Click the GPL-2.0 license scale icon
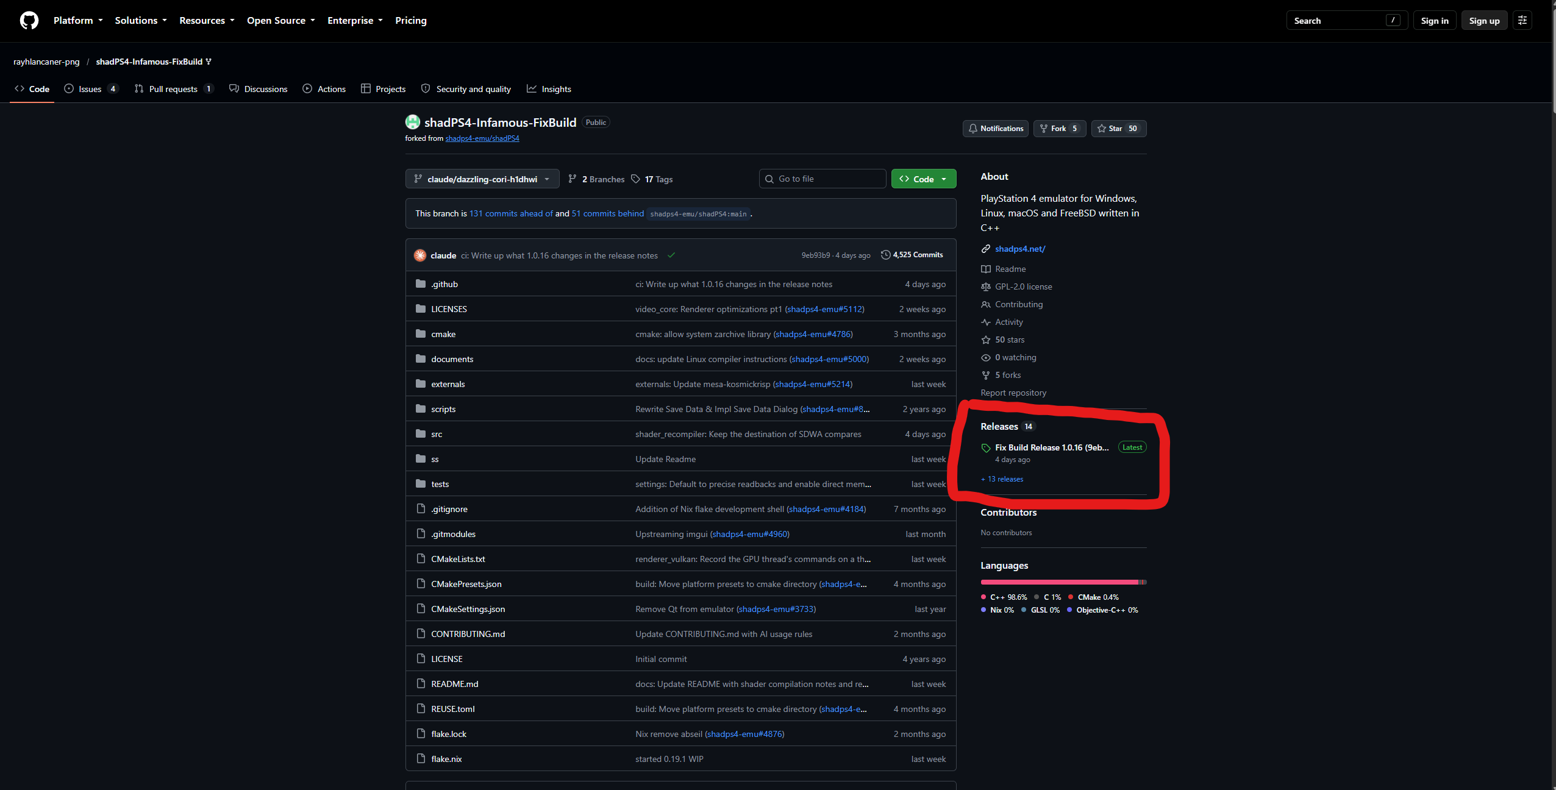1556x790 pixels. pos(986,286)
